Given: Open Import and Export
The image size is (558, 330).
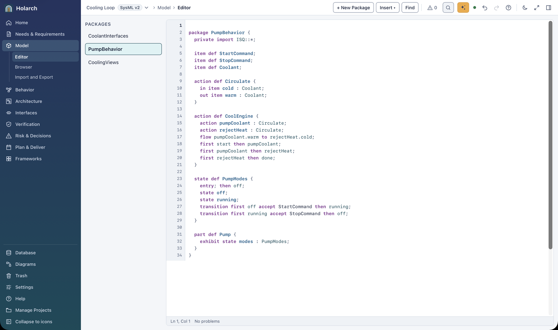Looking at the screenshot, I should [x=45, y=77].
